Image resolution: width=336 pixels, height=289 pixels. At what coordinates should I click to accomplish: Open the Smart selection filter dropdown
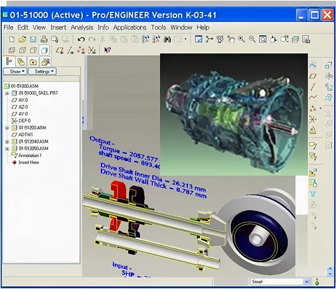click(306, 281)
